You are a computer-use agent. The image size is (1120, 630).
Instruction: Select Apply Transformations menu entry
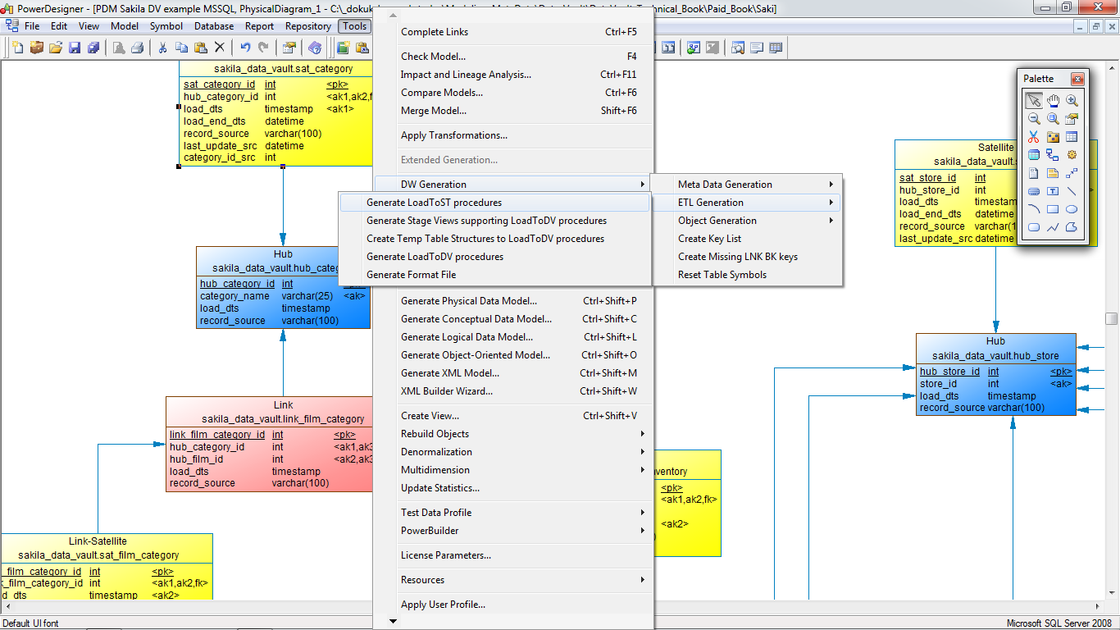point(514,135)
